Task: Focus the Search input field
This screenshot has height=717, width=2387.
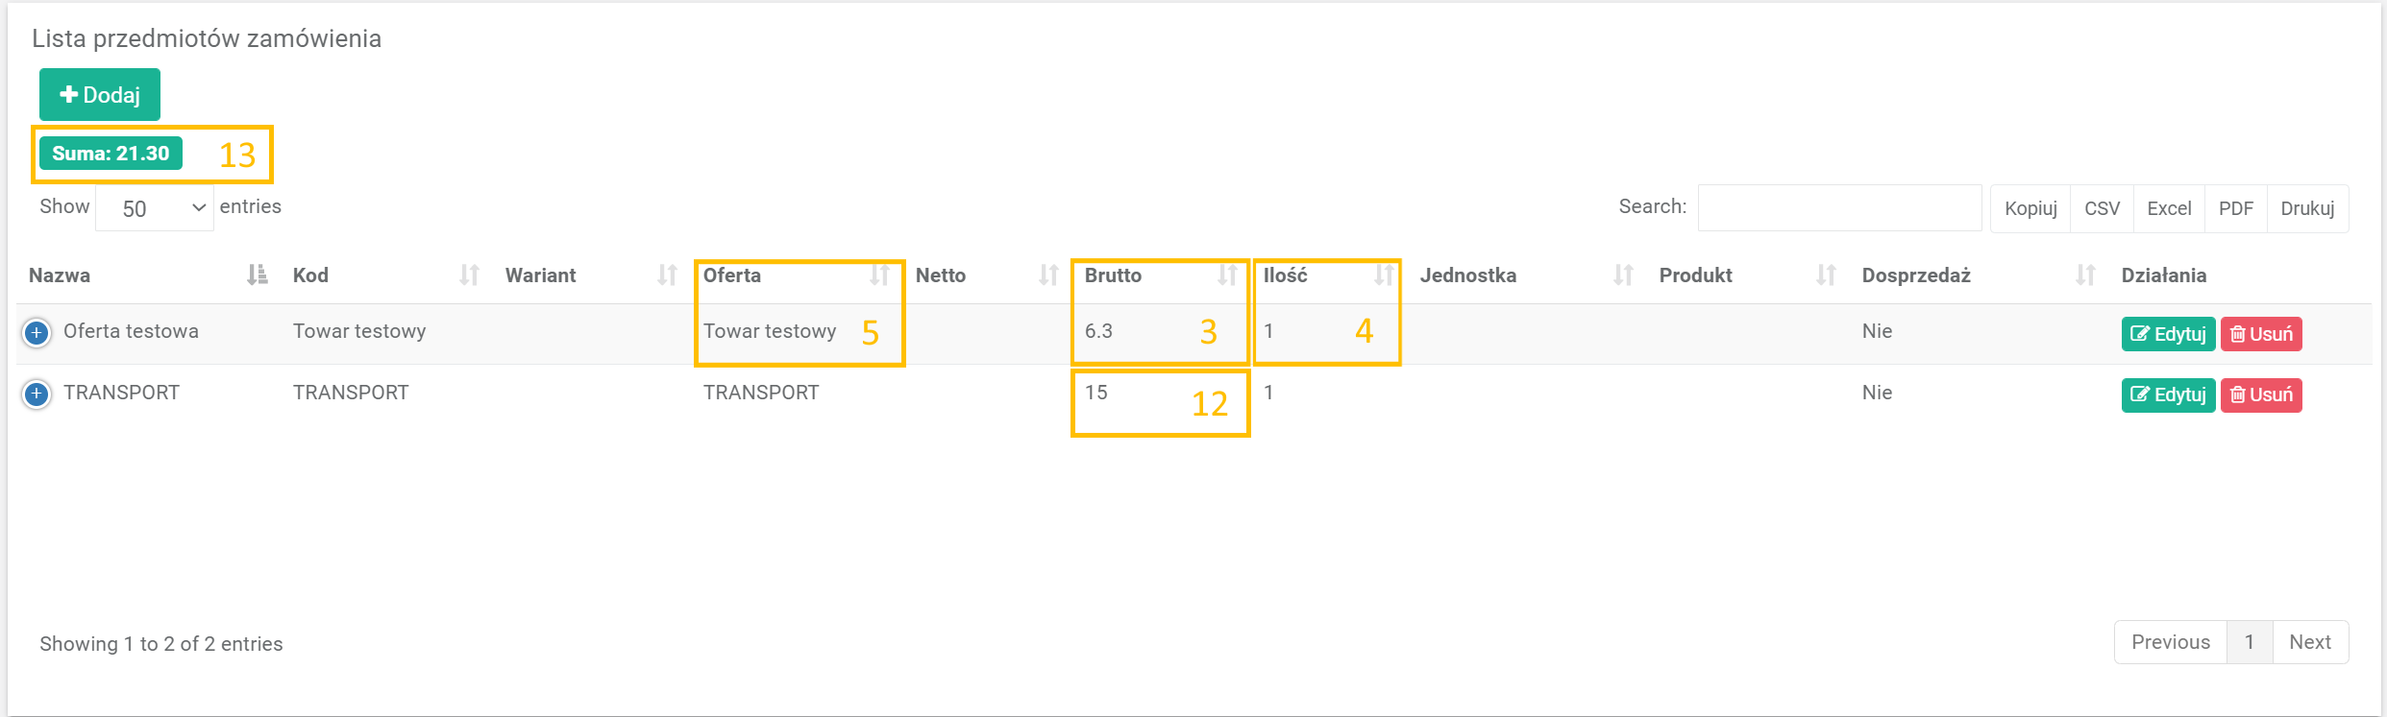Action: coord(1839,207)
